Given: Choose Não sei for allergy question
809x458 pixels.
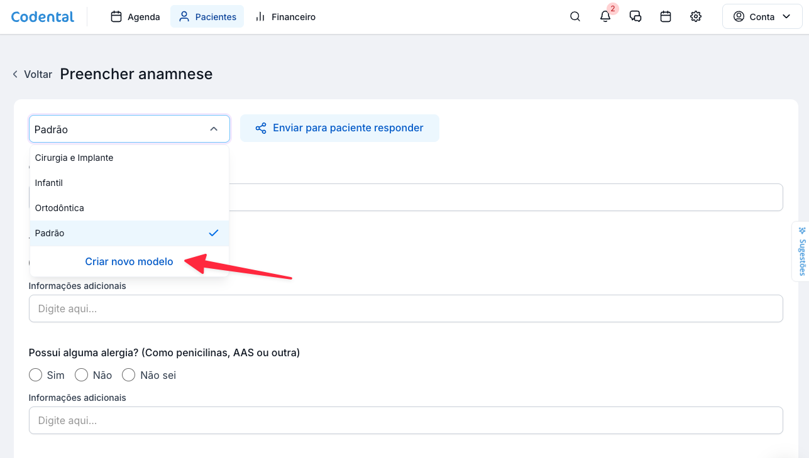Looking at the screenshot, I should (129, 375).
